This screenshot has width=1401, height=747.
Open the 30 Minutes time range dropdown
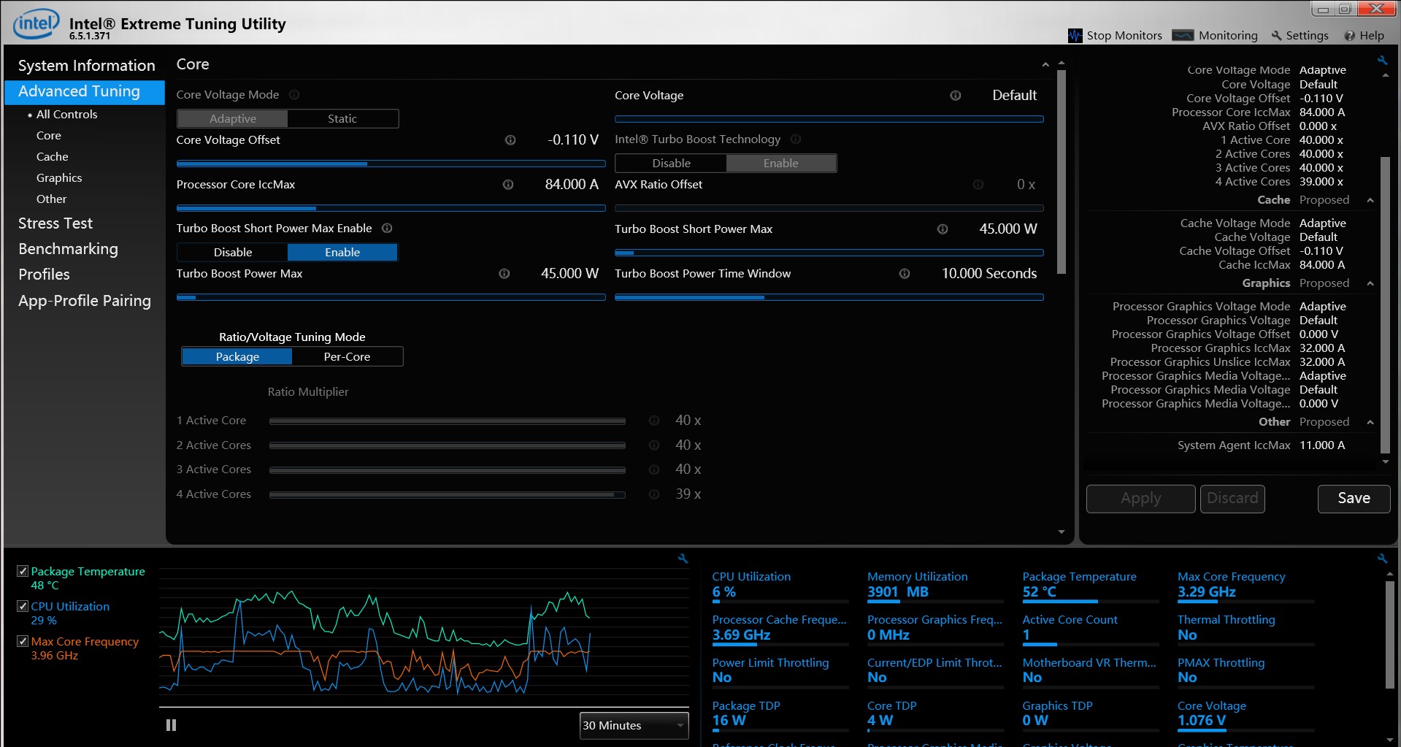(x=634, y=725)
